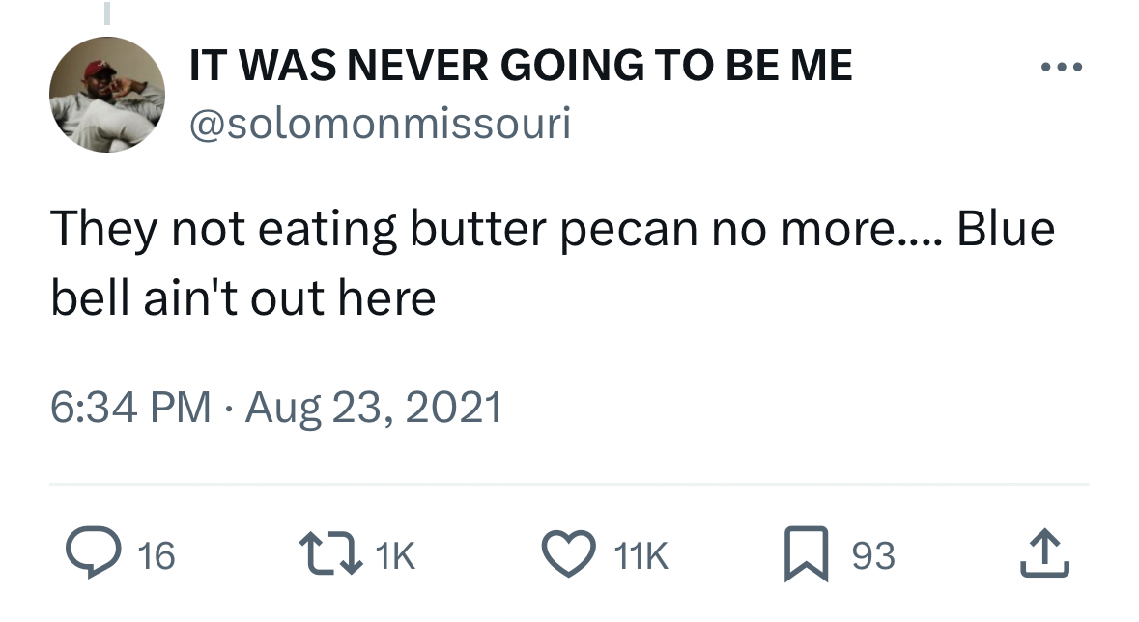Viewport: 1139px width, 622px height.
Task: Click the 11K likes count
Action: (641, 556)
